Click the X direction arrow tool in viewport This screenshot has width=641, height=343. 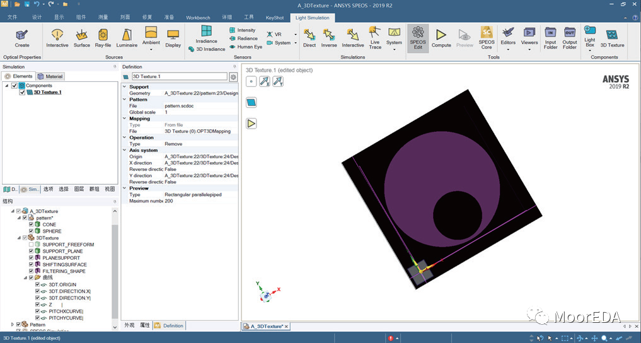265,81
